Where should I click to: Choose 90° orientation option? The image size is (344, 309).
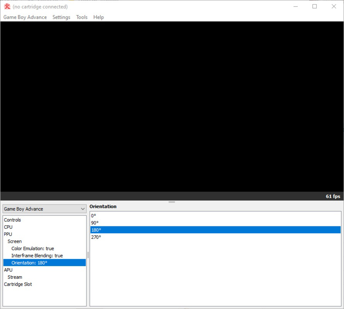215,223
